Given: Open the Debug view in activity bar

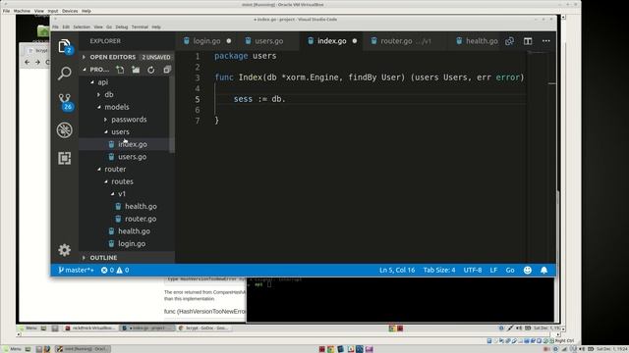Looking at the screenshot, I should click(x=65, y=130).
